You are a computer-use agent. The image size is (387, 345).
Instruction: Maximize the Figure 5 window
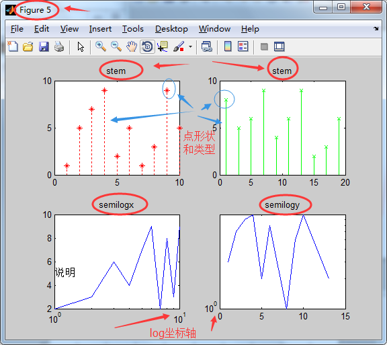341,7
